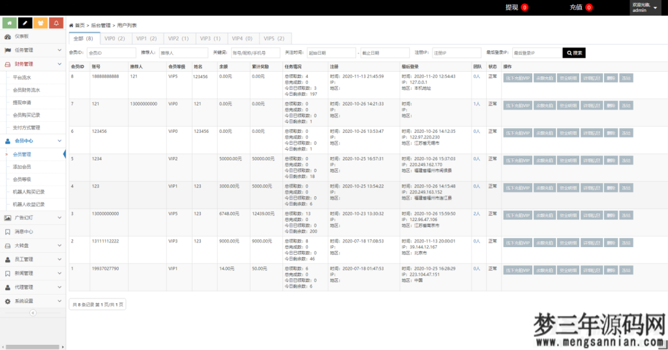This screenshot has width=668, height=350.
Task: Expand the 大转盘 menu chevron
Action: [59, 246]
